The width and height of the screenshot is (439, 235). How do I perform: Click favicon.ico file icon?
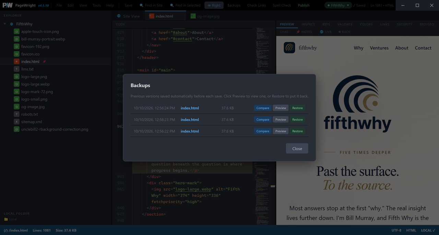point(16,54)
